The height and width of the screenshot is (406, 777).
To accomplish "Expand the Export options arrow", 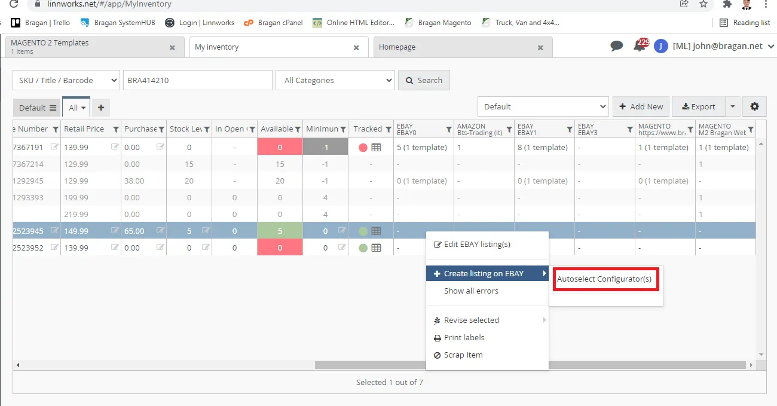I will point(733,106).
